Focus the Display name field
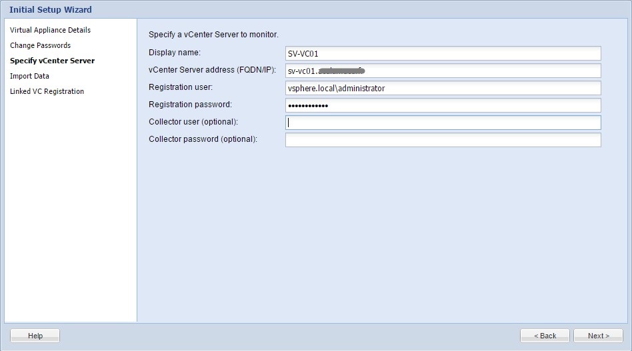The height and width of the screenshot is (351, 632). point(443,53)
